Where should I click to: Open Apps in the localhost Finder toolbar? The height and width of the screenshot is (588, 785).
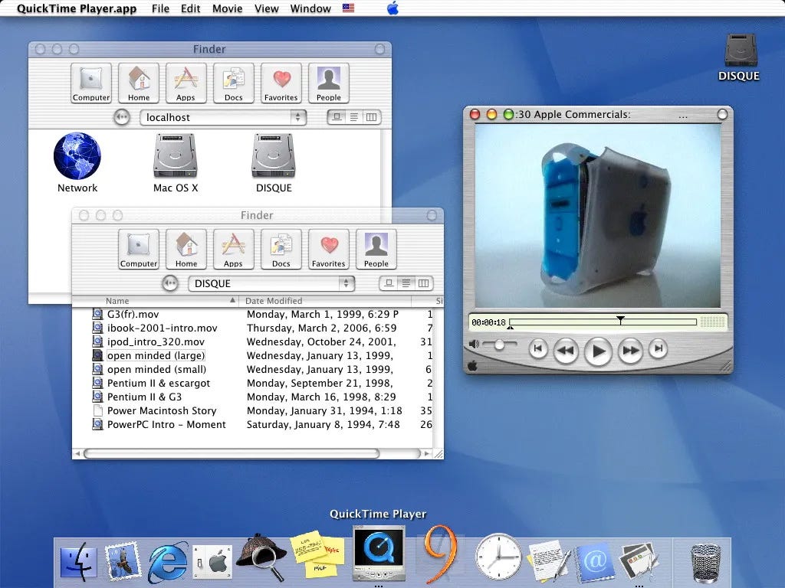(x=186, y=83)
